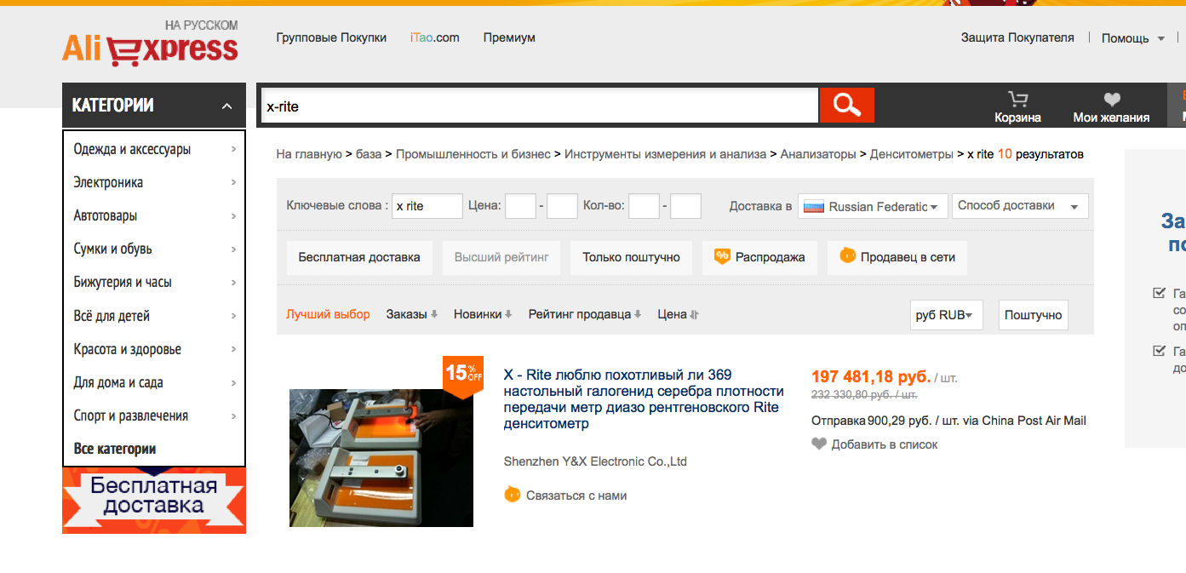
Task: Open Анализаторы breadcrumb
Action: (818, 154)
